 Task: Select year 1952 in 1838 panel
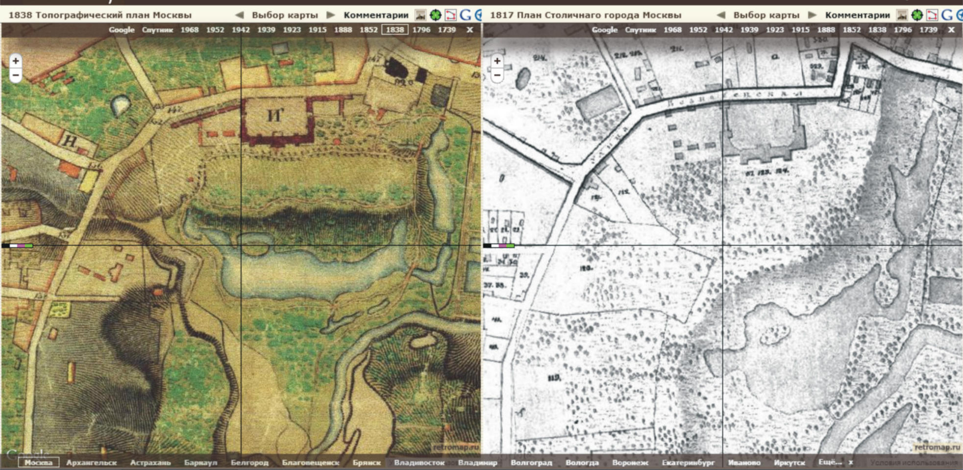click(215, 30)
